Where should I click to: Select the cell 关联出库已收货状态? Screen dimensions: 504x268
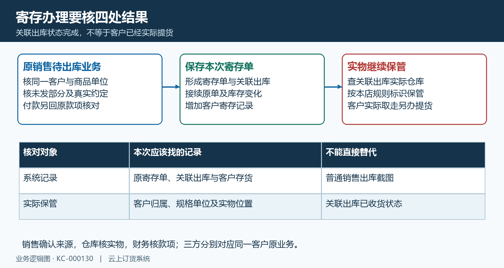coord(404,207)
